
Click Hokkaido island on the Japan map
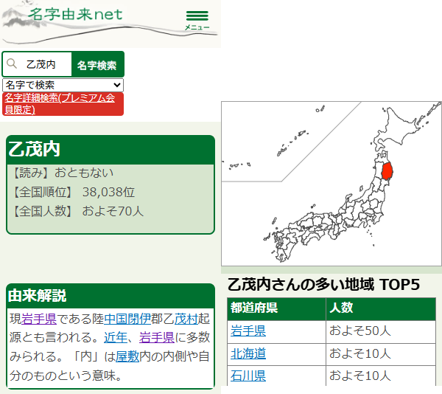[x=396, y=122]
